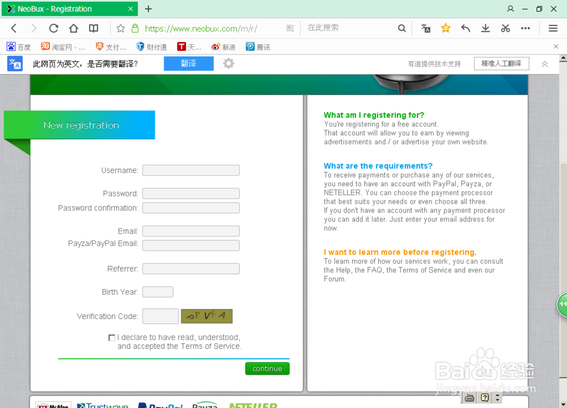Click the scissors screenshot icon
The height and width of the screenshot is (408, 567).
[x=506, y=28]
